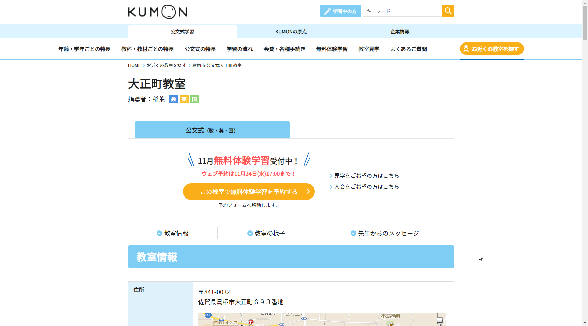This screenshot has height=326, width=588.
Task: Click the 大正町教室 heading text
Action: pyautogui.click(x=157, y=84)
